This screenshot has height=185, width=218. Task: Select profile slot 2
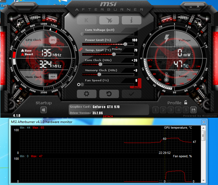163,110
